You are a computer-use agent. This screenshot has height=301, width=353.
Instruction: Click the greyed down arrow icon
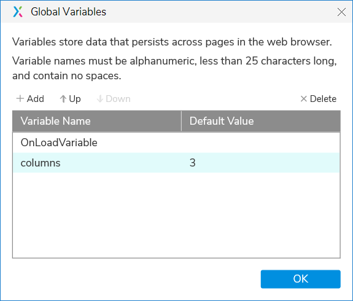click(99, 99)
